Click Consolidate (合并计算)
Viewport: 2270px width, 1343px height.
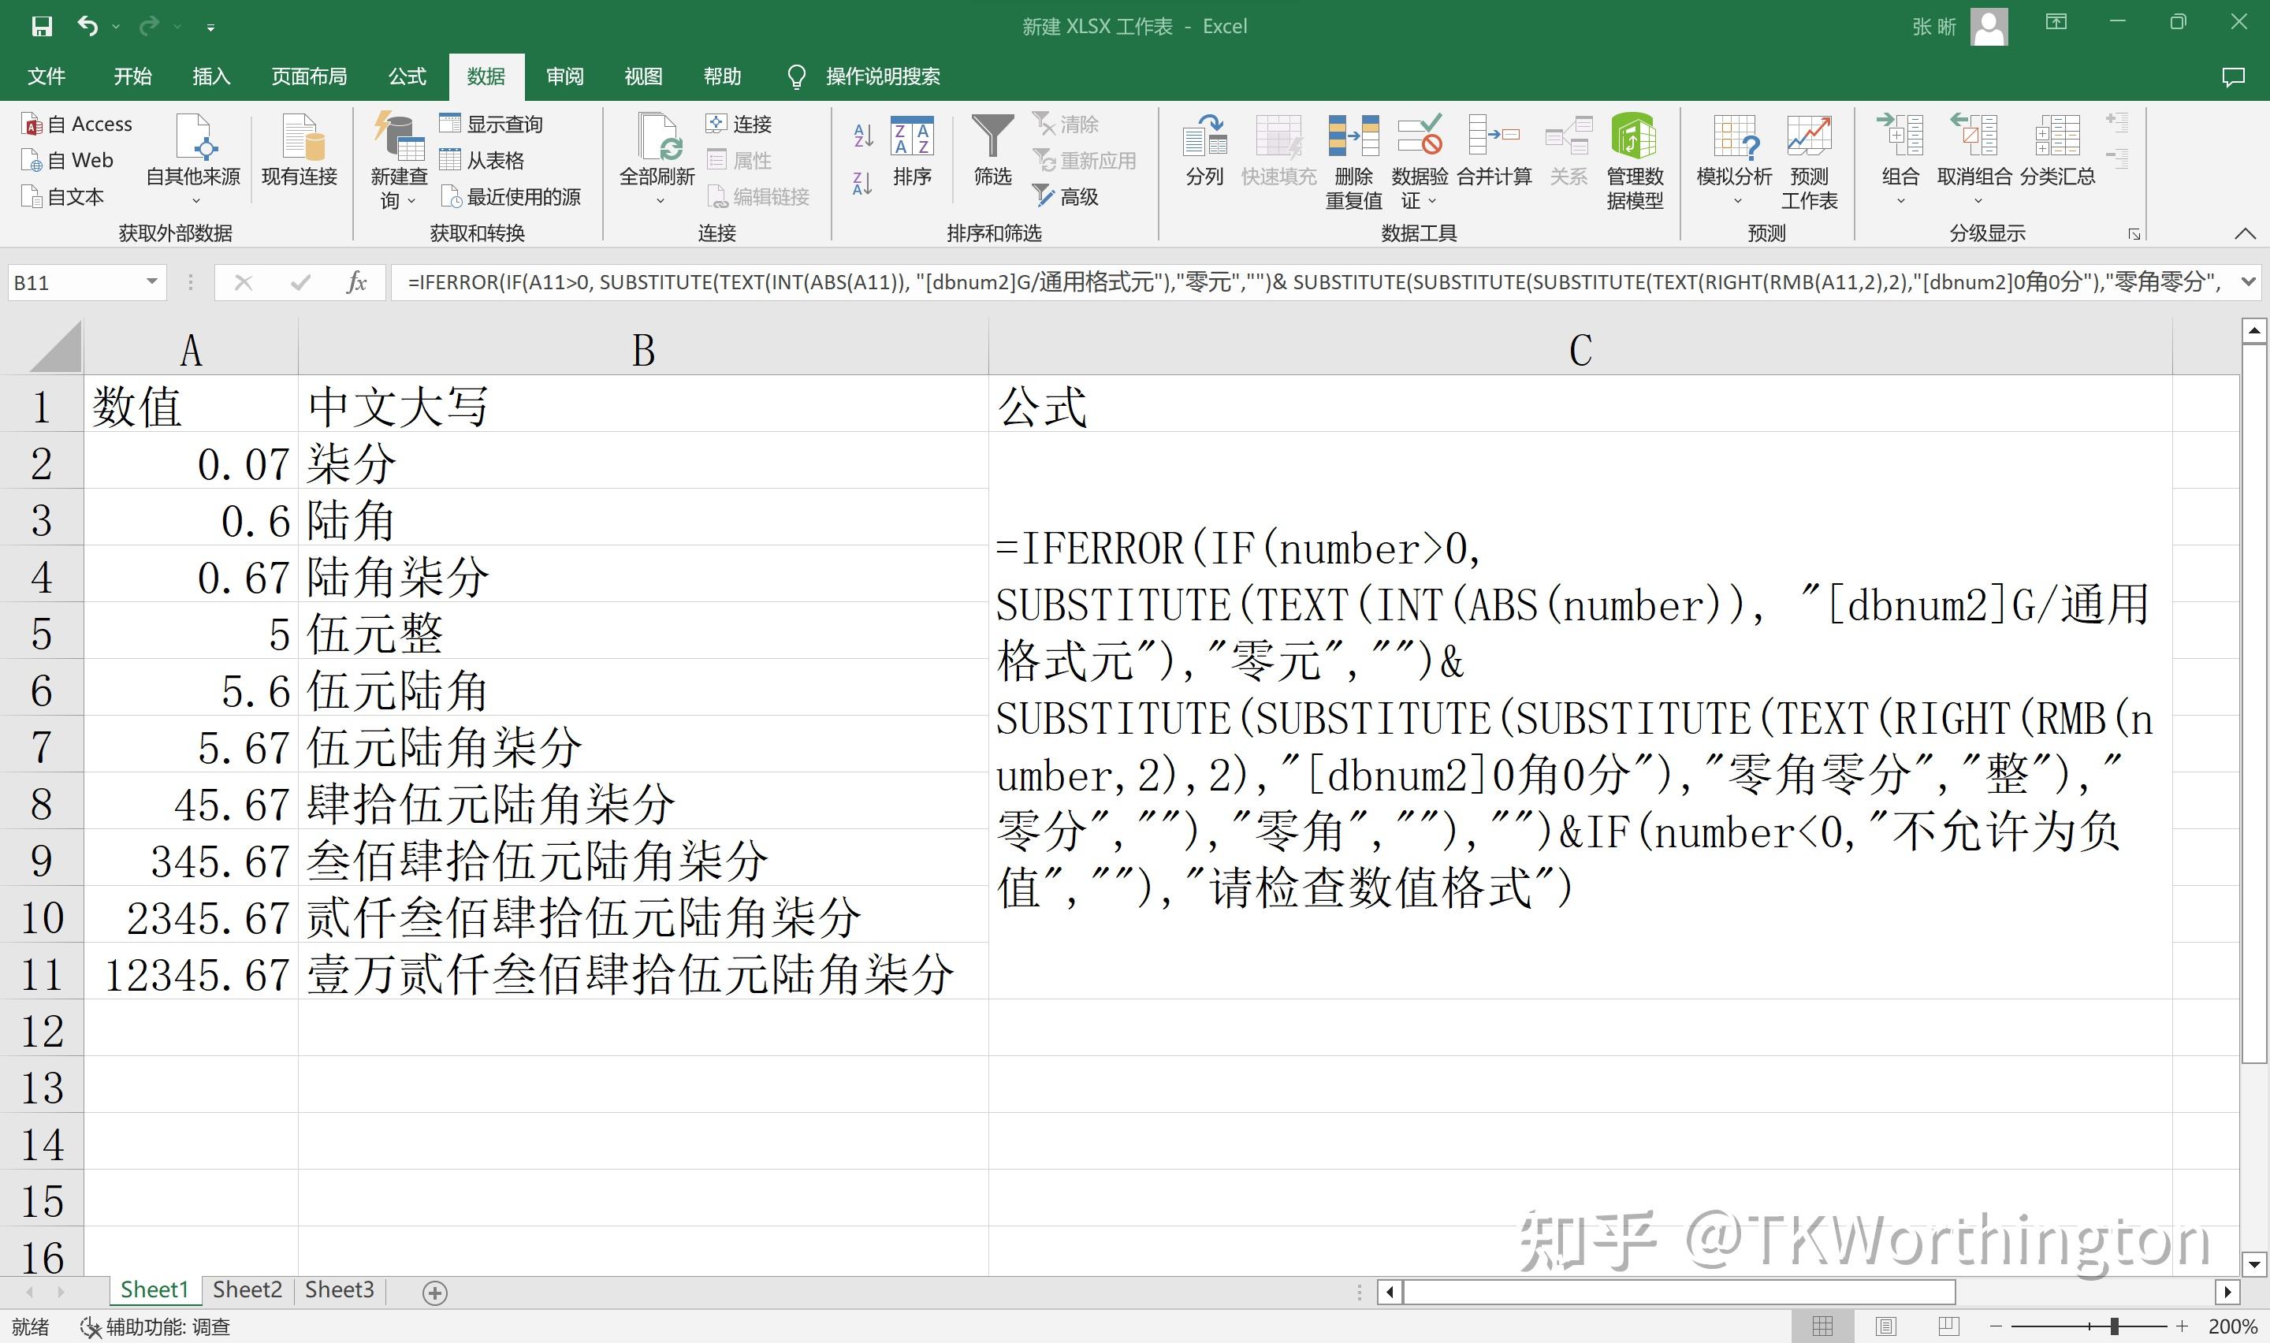(1494, 151)
